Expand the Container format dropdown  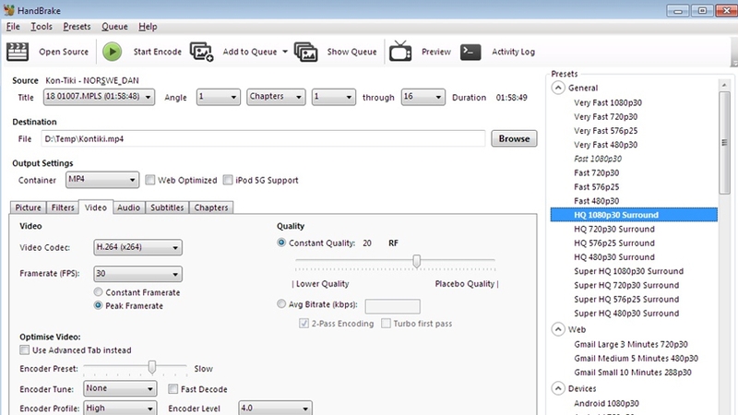(x=102, y=180)
